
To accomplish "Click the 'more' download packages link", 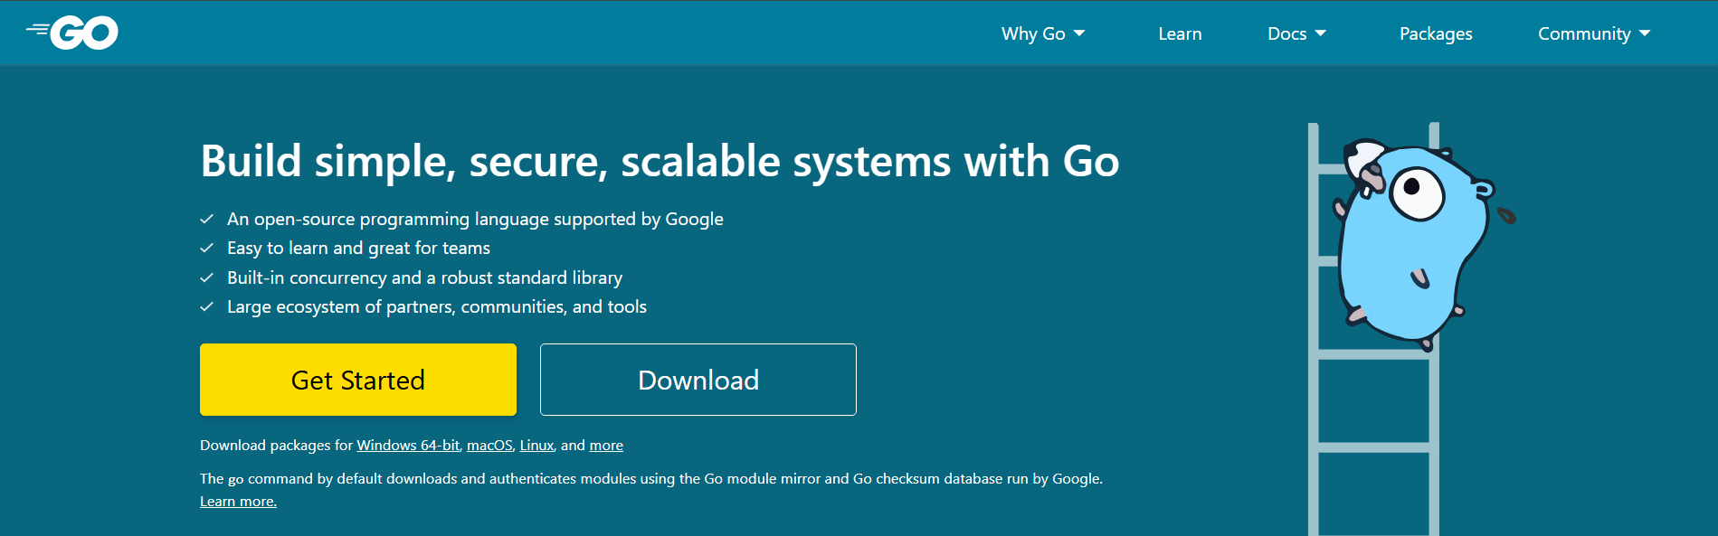I will click(606, 446).
